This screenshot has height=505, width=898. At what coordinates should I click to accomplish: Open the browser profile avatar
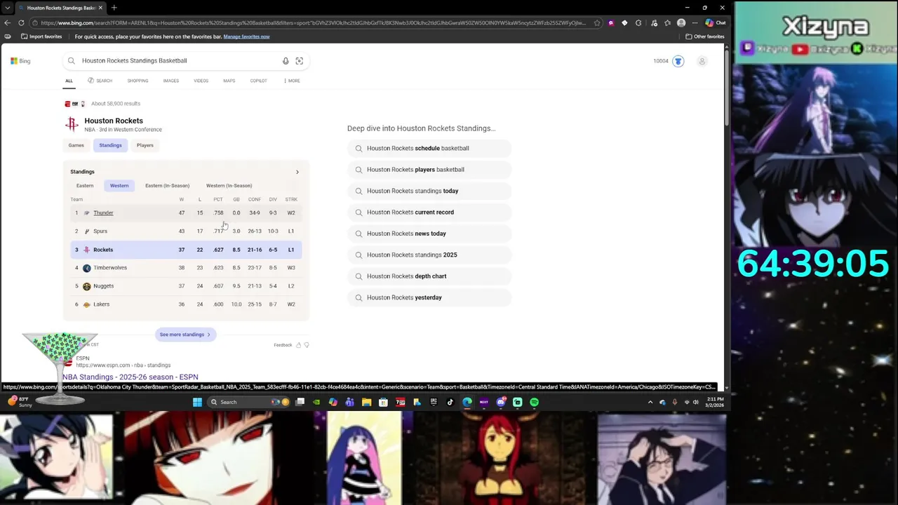pyautogui.click(x=681, y=22)
